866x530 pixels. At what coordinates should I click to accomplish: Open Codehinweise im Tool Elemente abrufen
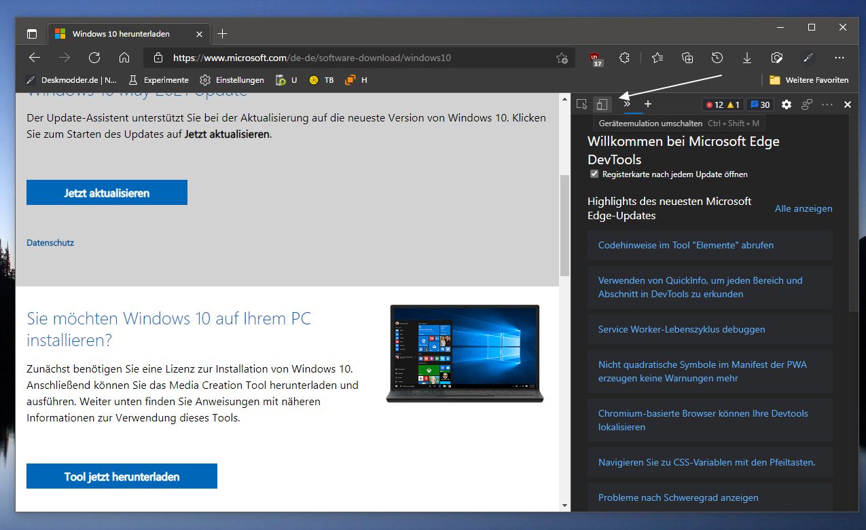710,245
